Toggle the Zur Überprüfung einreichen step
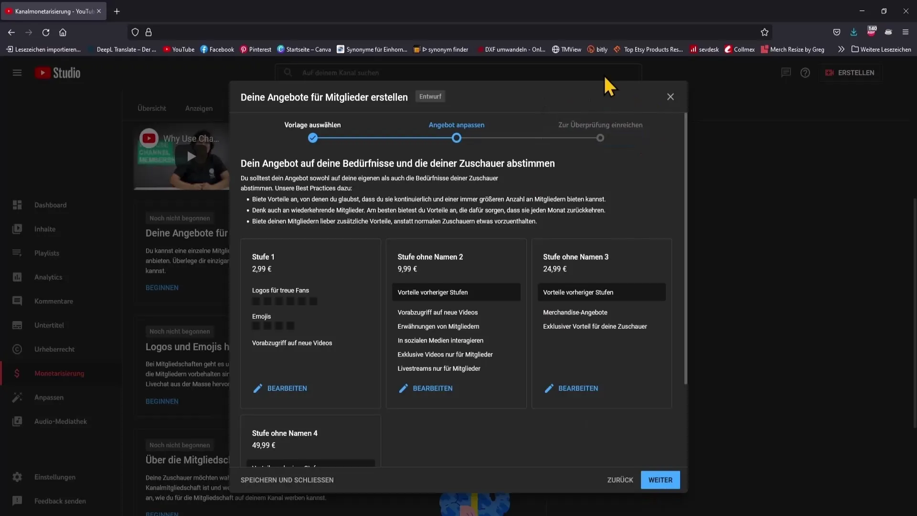 click(x=599, y=137)
